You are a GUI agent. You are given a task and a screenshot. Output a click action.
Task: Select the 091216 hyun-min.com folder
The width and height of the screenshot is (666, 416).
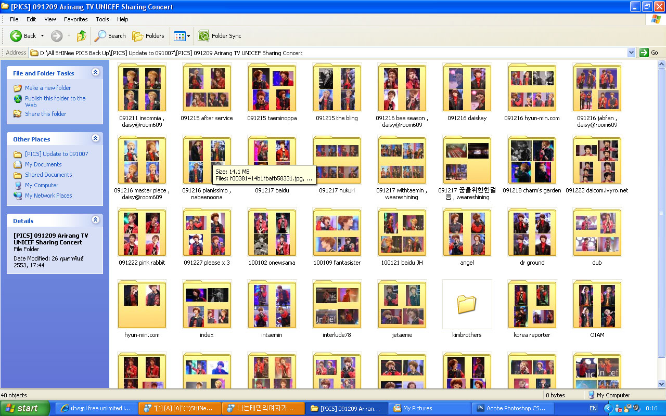pos(532,88)
